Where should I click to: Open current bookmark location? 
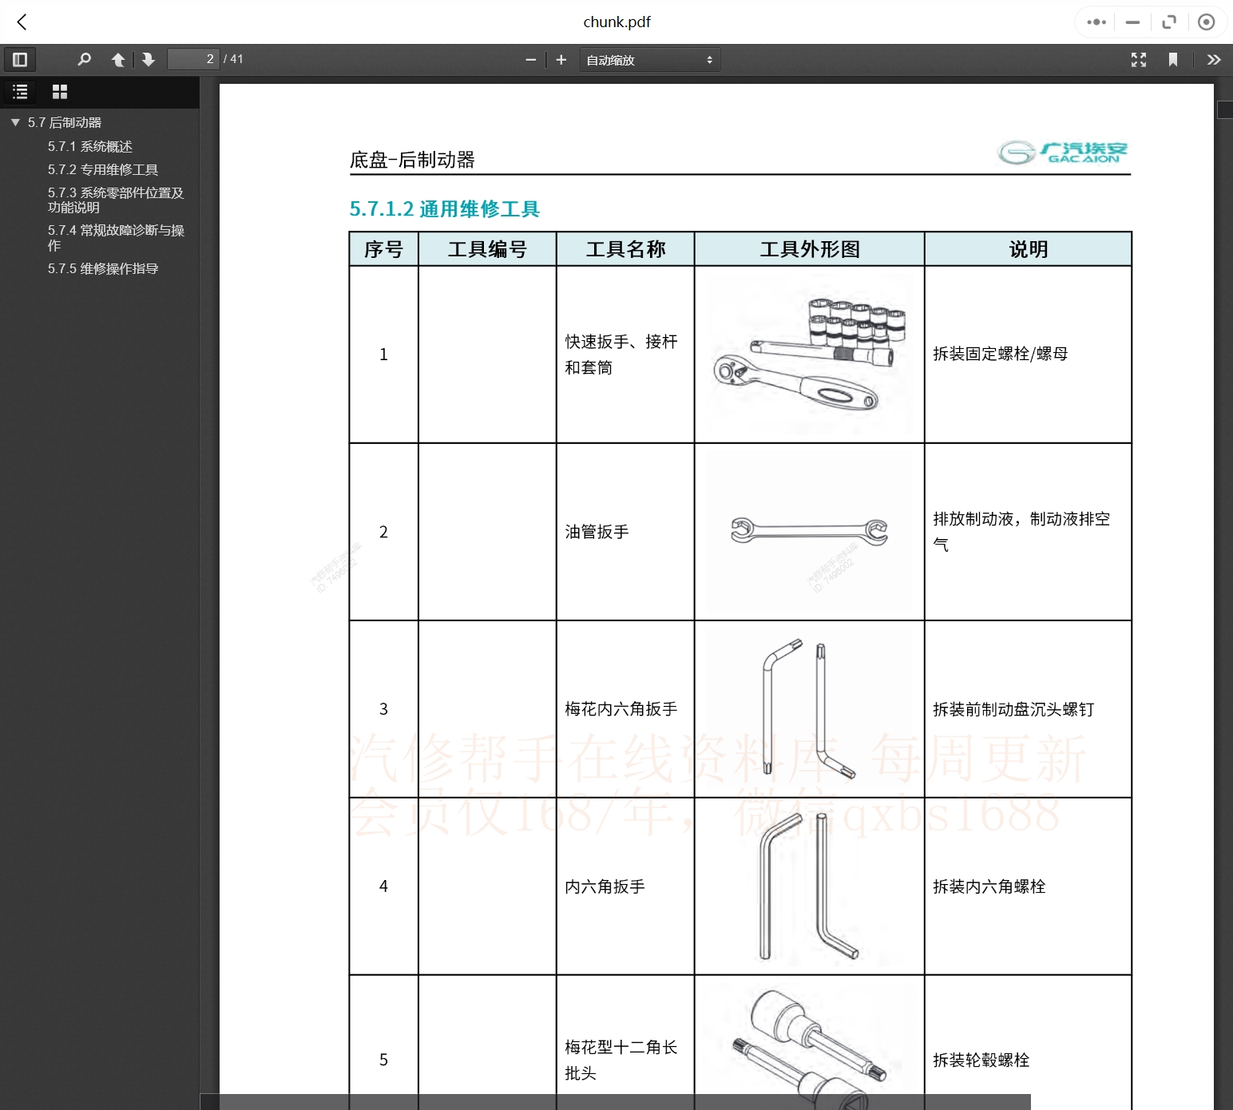(1173, 59)
